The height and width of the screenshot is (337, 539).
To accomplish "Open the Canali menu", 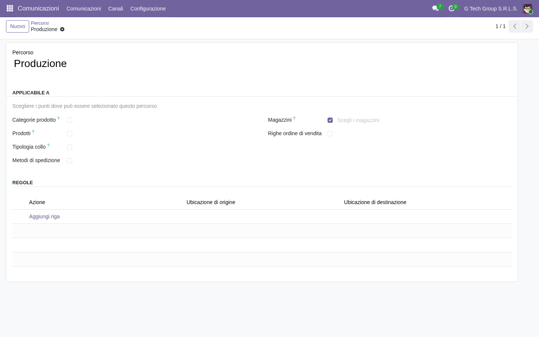I will click(116, 9).
